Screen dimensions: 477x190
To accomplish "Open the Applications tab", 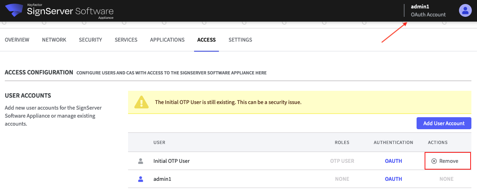I will click(167, 40).
